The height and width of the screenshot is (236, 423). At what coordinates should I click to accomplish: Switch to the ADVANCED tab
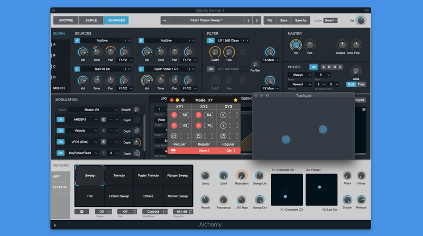click(116, 20)
